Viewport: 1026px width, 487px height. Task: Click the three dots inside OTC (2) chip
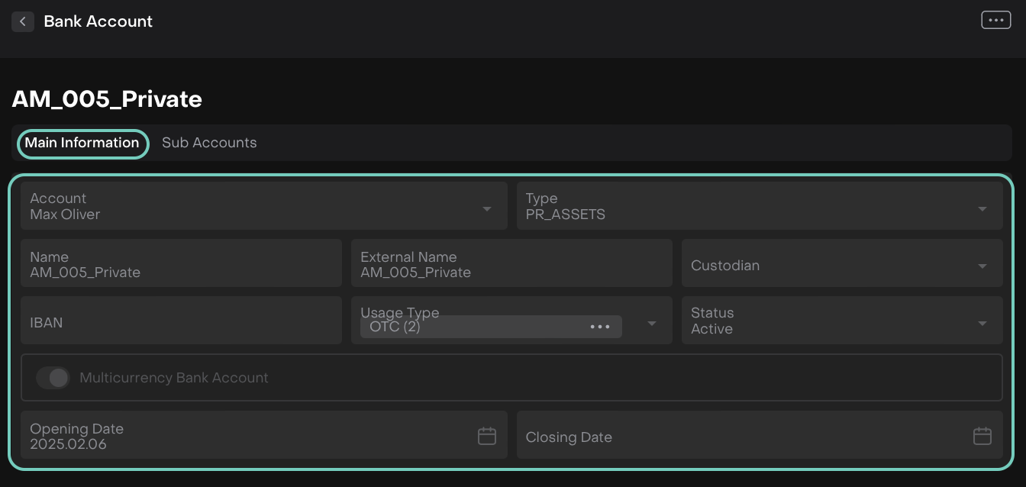(x=600, y=327)
